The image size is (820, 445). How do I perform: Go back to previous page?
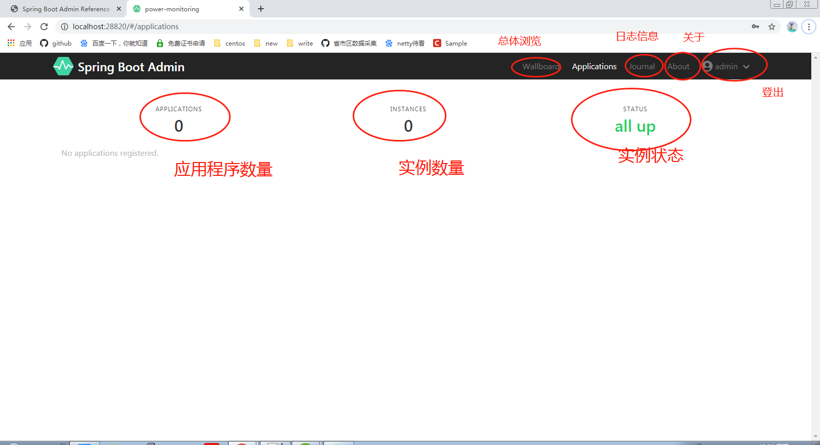[11, 27]
